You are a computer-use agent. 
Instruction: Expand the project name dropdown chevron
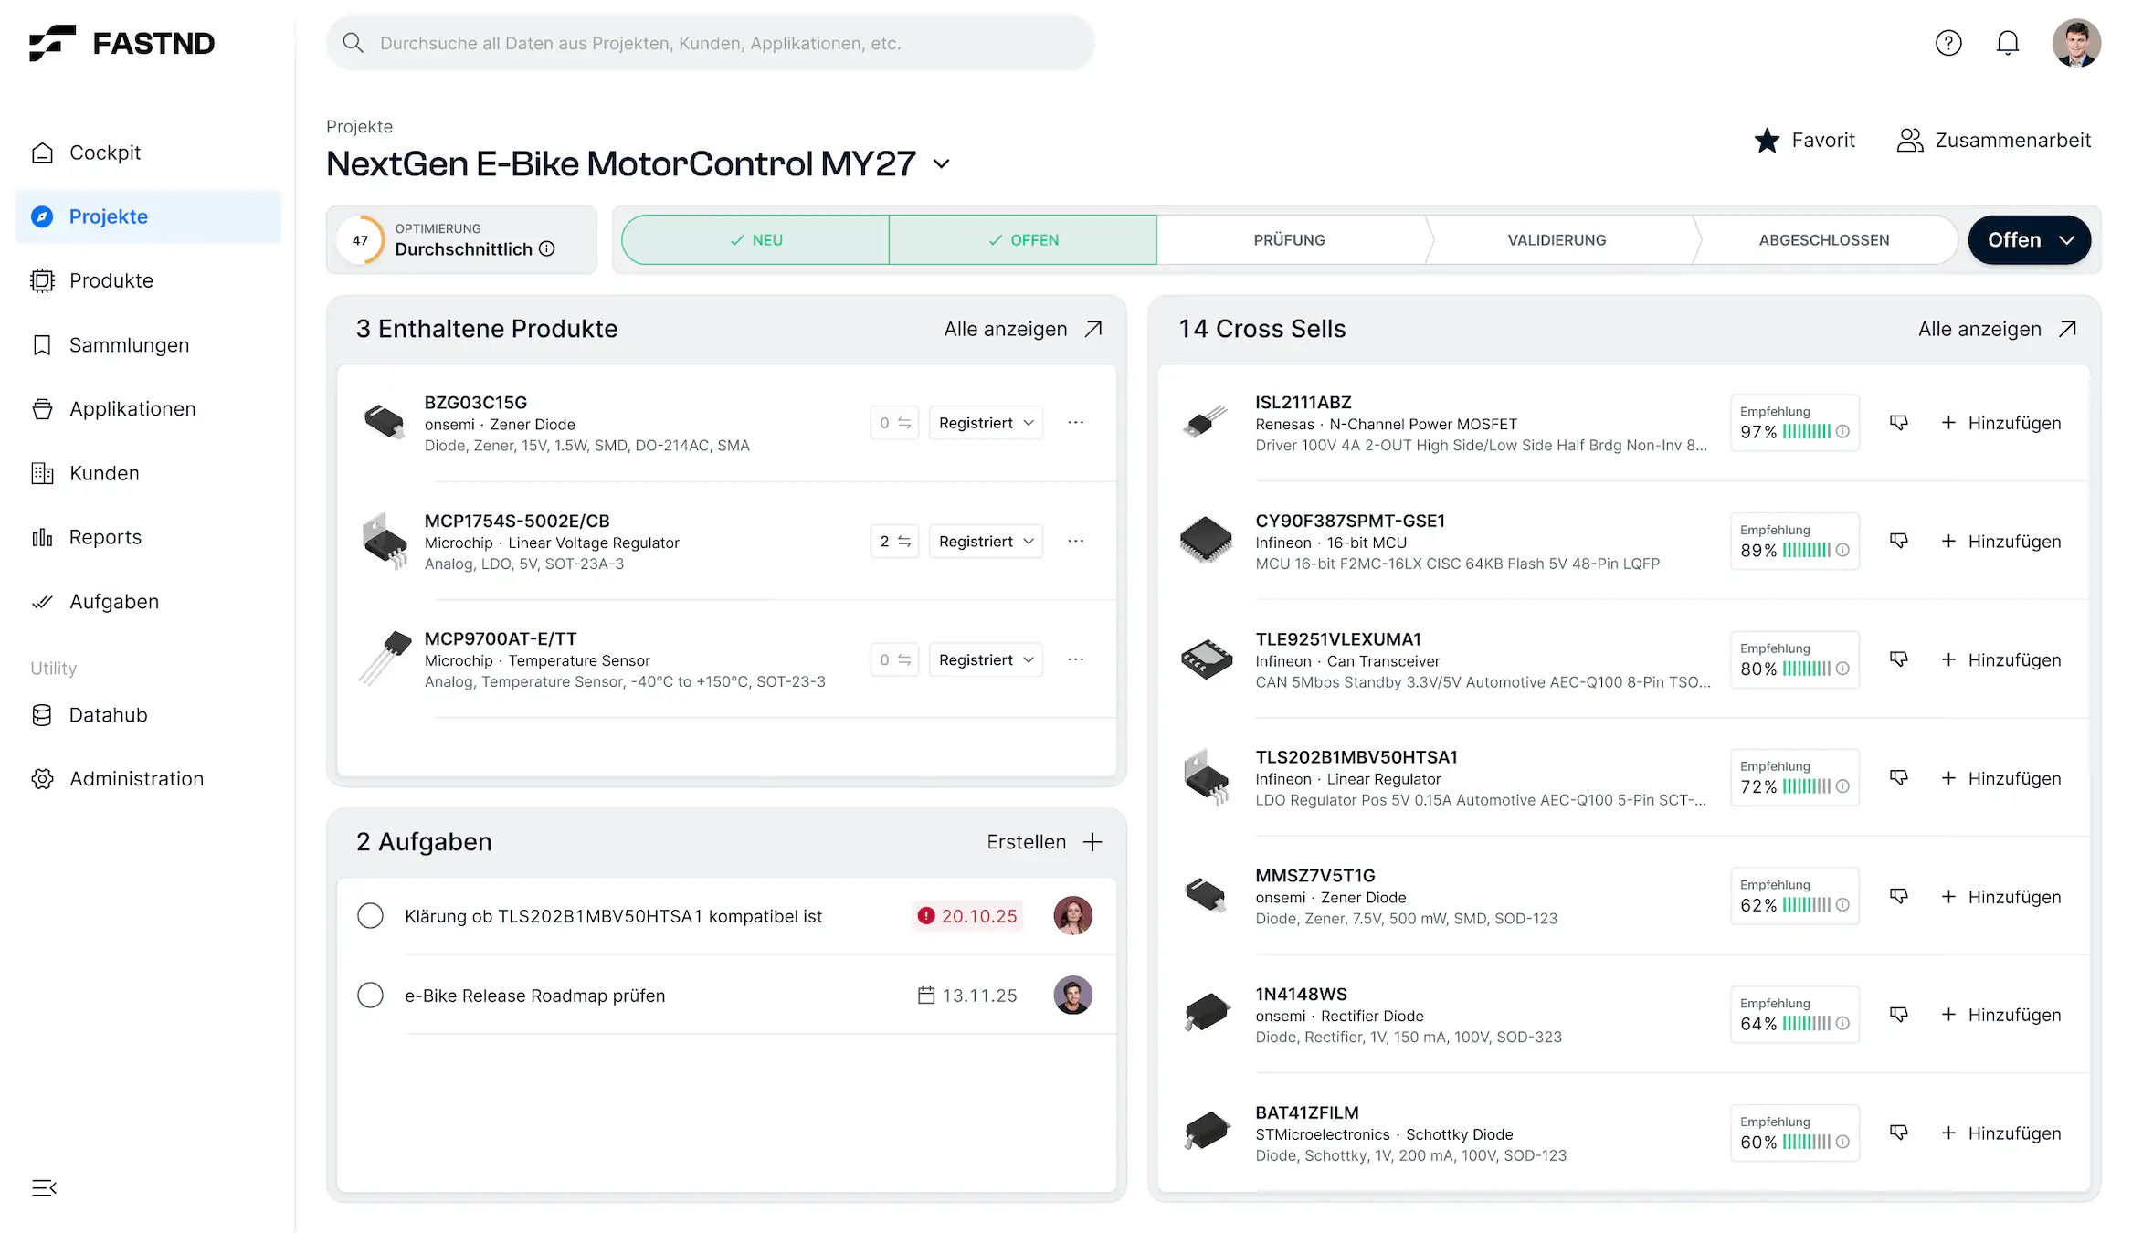tap(942, 164)
